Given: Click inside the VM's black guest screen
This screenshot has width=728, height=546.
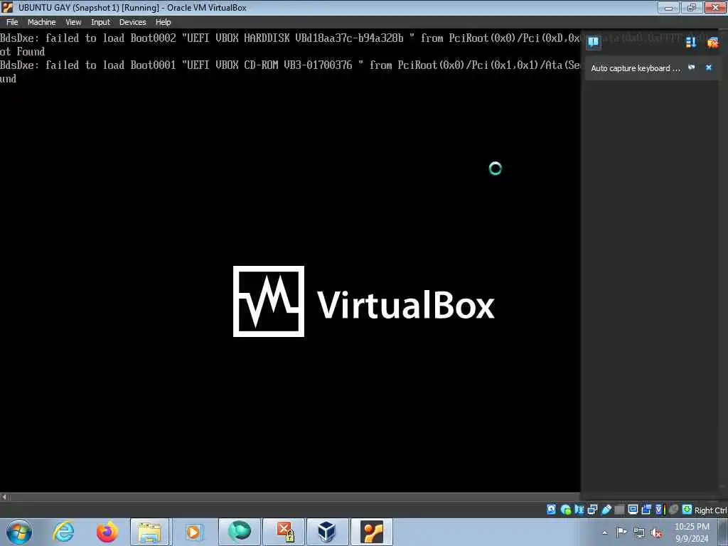Looking at the screenshot, I should click(x=290, y=260).
